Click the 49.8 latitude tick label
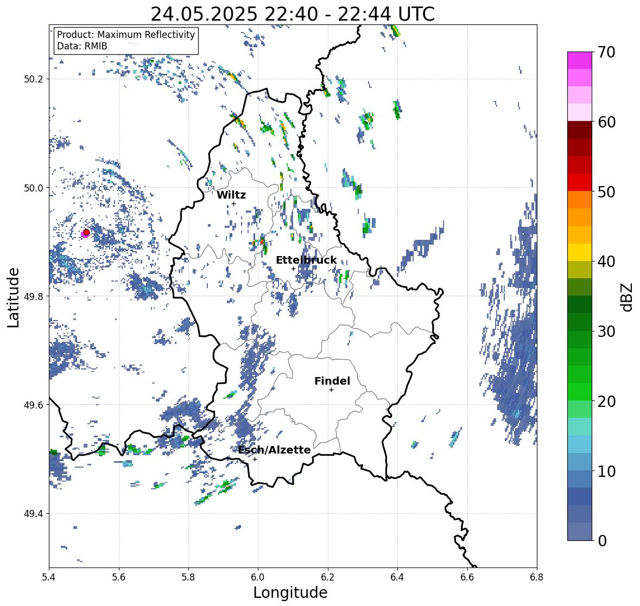Image resolution: width=640 pixels, height=606 pixels. [x=34, y=296]
